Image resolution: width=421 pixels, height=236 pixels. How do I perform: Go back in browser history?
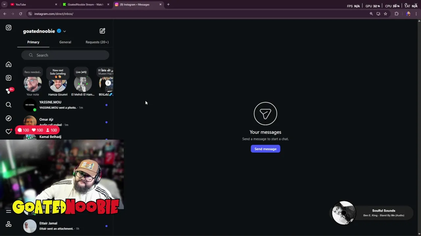[5, 14]
